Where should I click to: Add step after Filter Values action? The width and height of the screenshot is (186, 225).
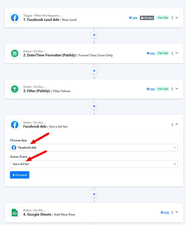click(x=94, y=106)
